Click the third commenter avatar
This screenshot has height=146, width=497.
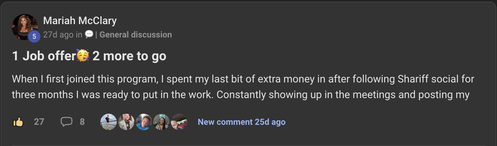coord(143,122)
